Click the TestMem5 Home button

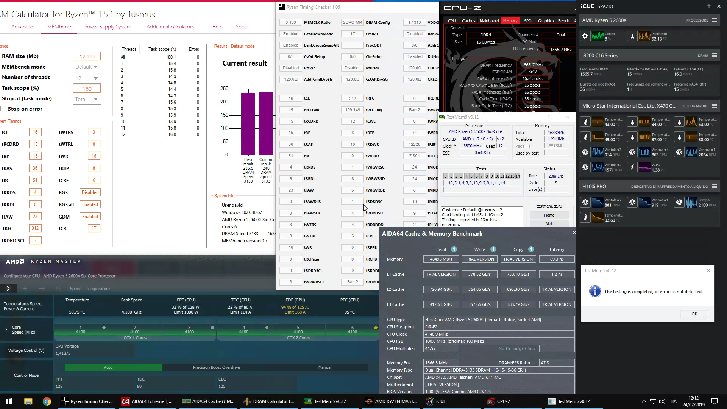pos(549,215)
